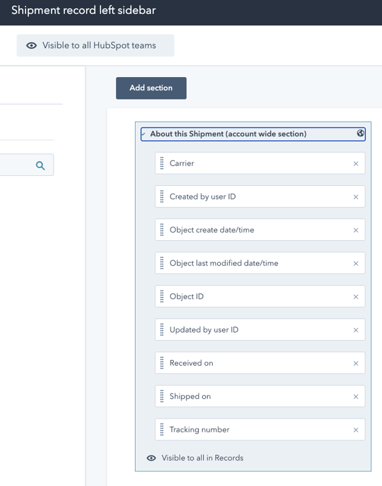Click the 'Shipment record left sidebar' title
The height and width of the screenshot is (486, 382).
point(83,10)
